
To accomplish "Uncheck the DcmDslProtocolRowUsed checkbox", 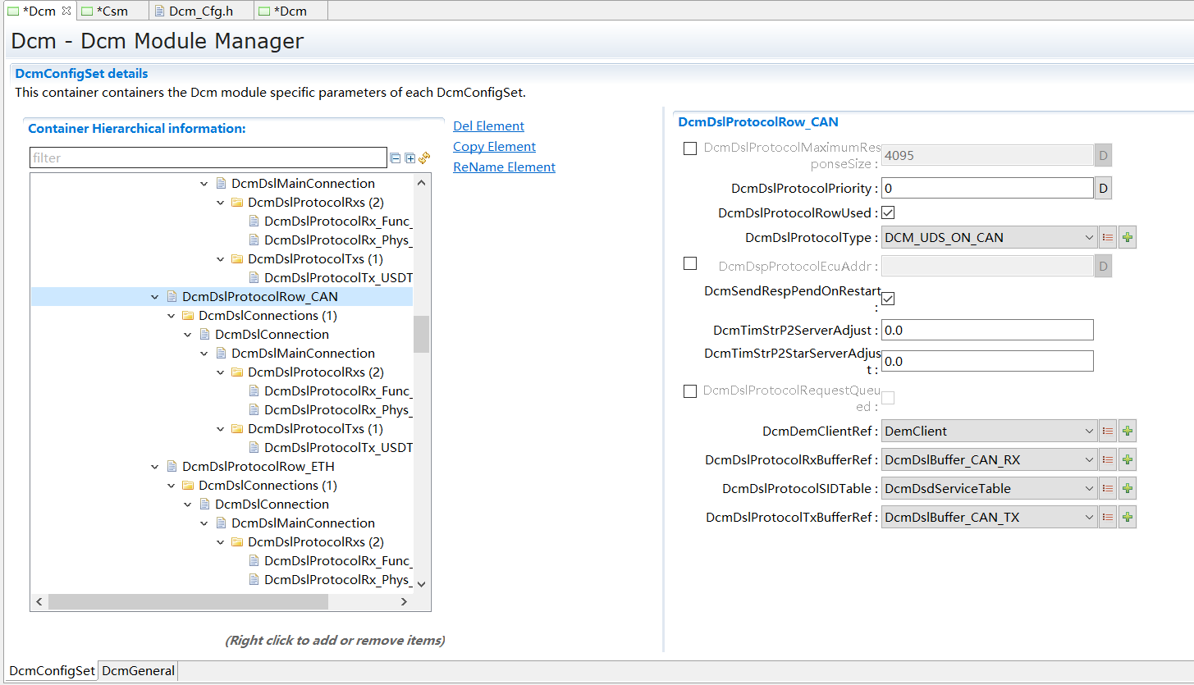I will (888, 213).
